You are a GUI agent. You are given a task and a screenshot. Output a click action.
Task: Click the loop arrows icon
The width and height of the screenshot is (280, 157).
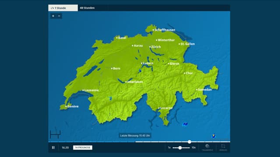(223, 147)
